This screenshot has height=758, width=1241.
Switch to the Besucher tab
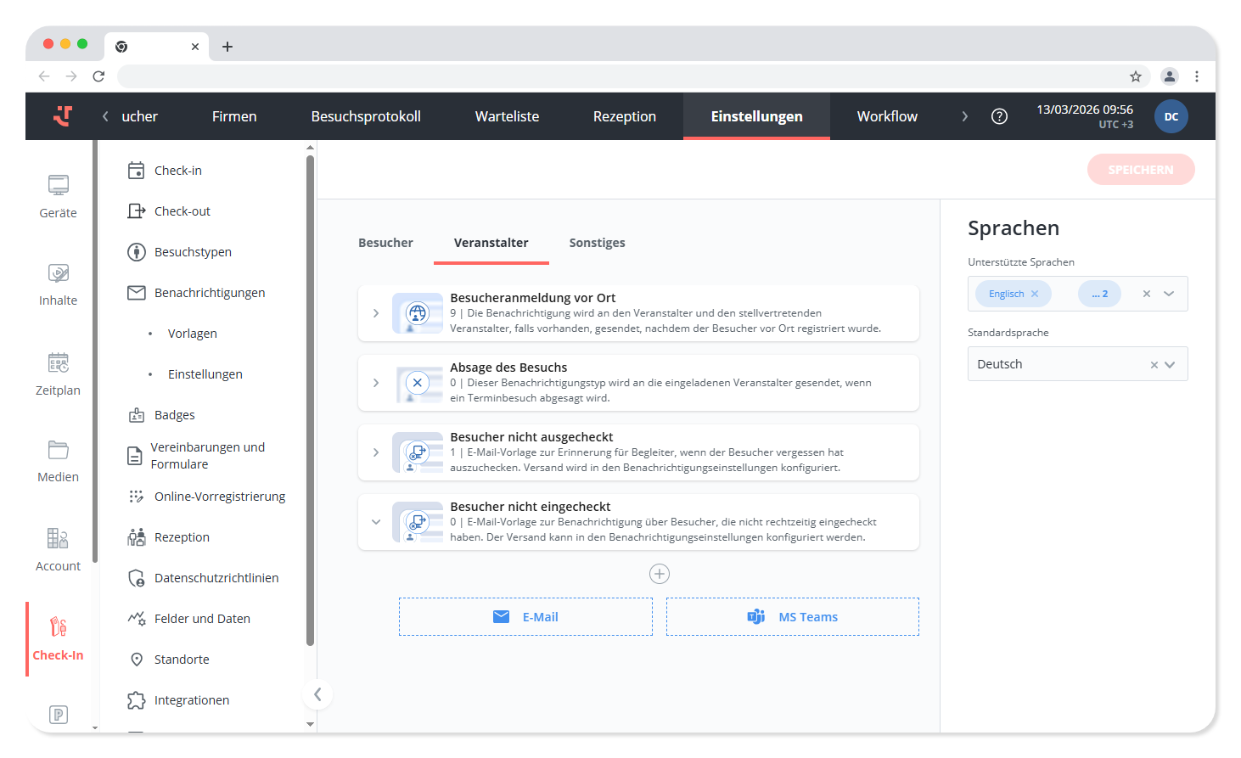(x=385, y=243)
